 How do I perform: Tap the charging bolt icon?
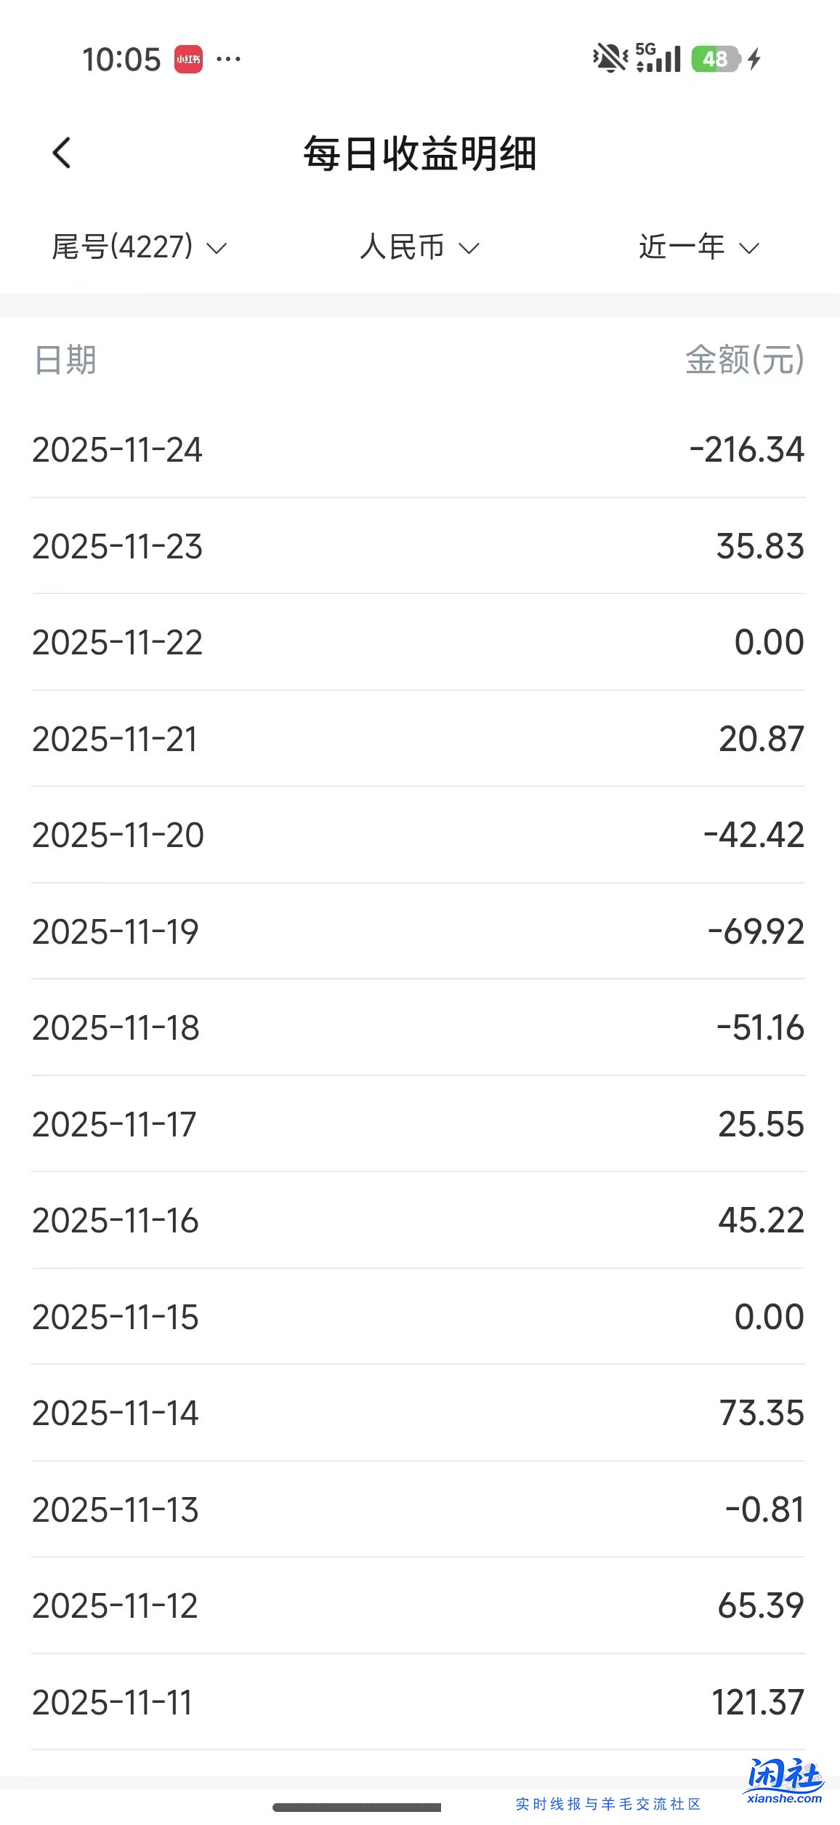click(754, 59)
